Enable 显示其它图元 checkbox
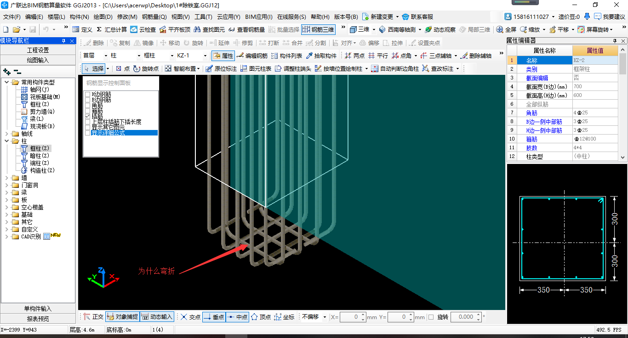 pos(88,128)
